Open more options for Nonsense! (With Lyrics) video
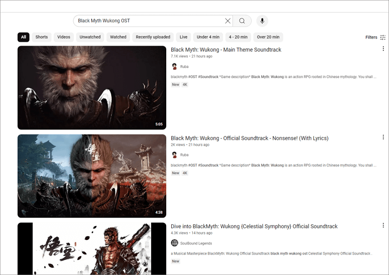Image resolution: width=389 pixels, height=275 pixels. tap(383, 137)
